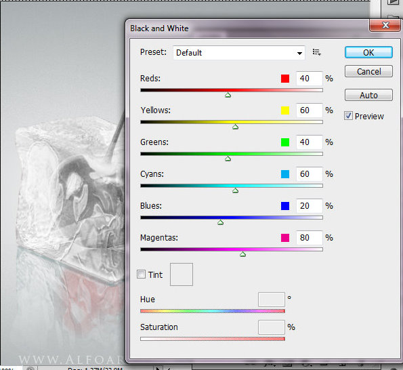Toggle the Preview checkbox
This screenshot has width=403, height=370.
tap(348, 116)
